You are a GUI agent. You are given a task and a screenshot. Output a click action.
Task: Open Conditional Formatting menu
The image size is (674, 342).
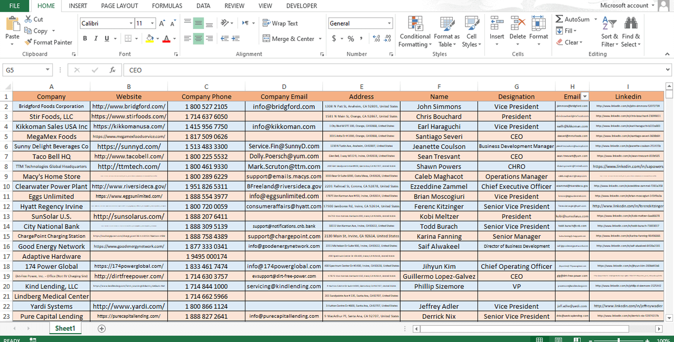point(414,32)
